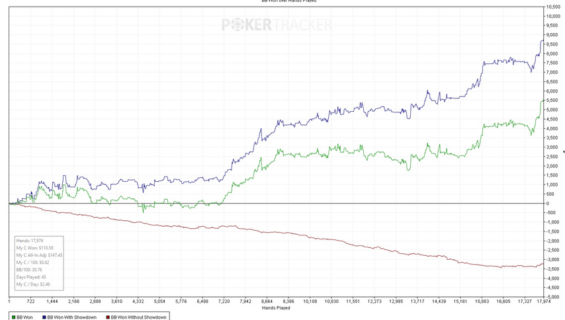This screenshot has width=565, height=320.
Task: Click the y-axis tick label "6,000"
Action: [553, 91]
